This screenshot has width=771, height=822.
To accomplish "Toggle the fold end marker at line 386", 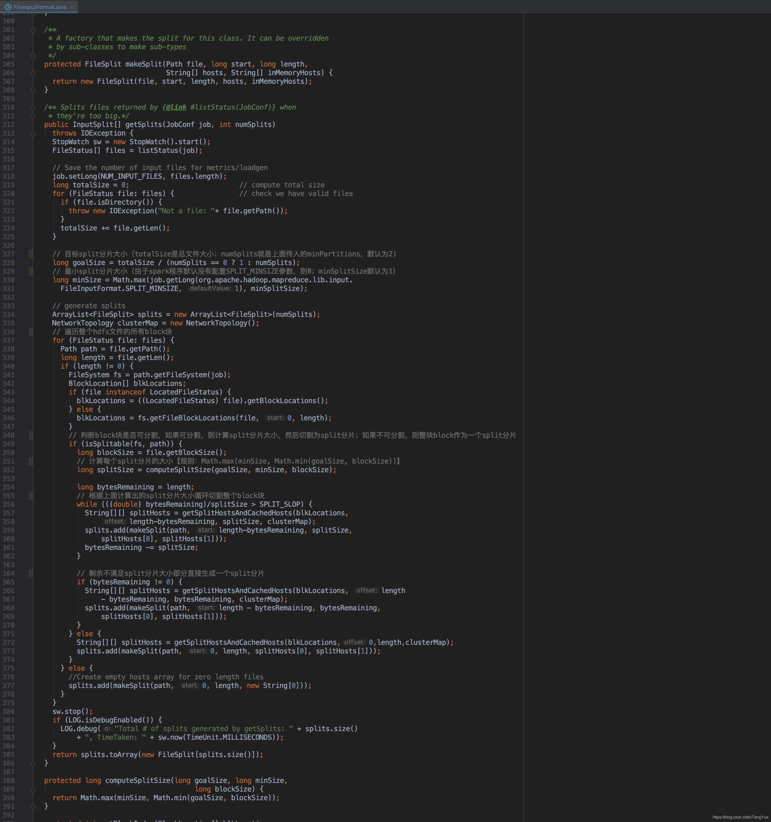I will pos(33,763).
